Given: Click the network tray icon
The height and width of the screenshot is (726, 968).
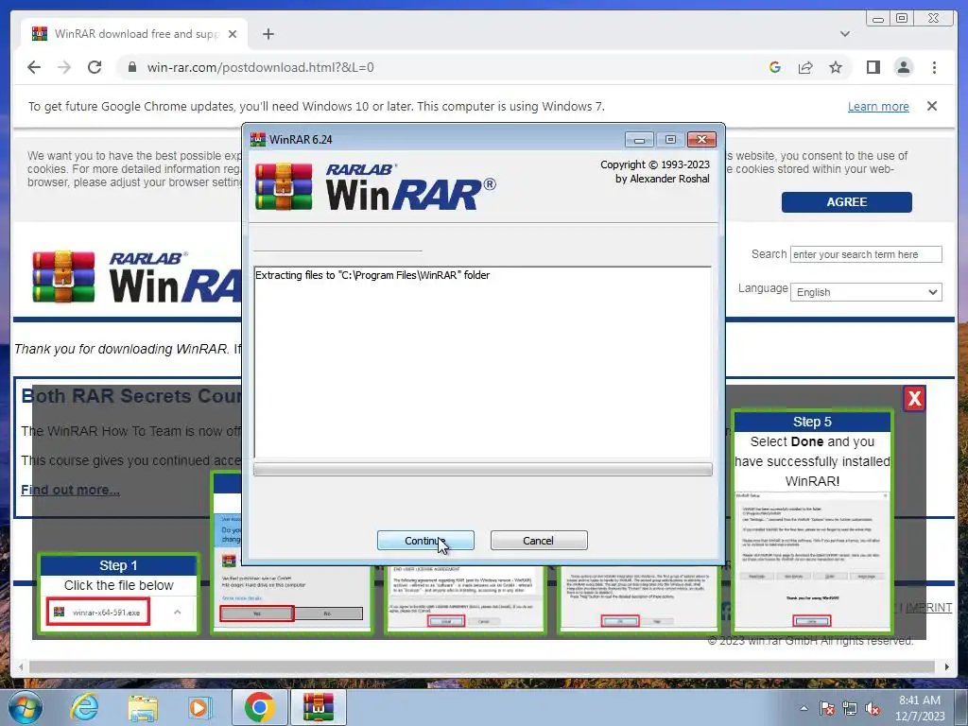Looking at the screenshot, I should (850, 708).
